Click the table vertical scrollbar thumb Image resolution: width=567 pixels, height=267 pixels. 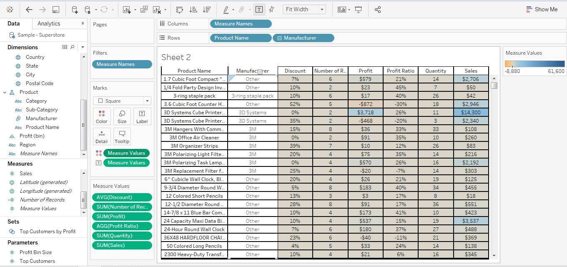click(494, 86)
